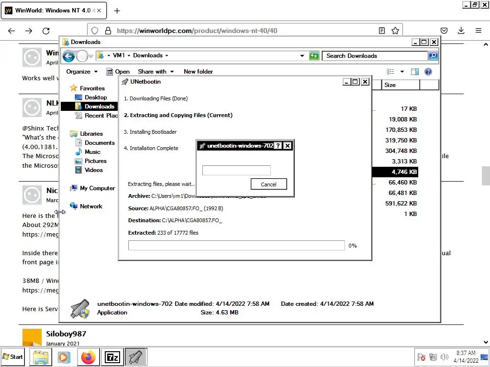The image size is (490, 367).
Task: Click the Action Center flag tray icon
Action: [x=421, y=357]
